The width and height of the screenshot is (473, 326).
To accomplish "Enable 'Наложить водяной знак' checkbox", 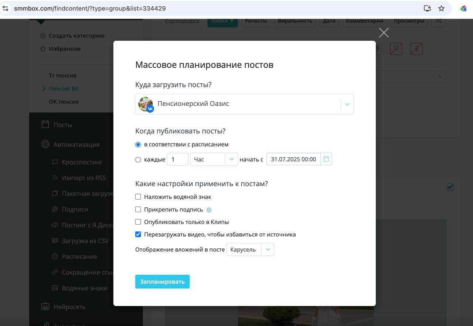I will coord(138,197).
